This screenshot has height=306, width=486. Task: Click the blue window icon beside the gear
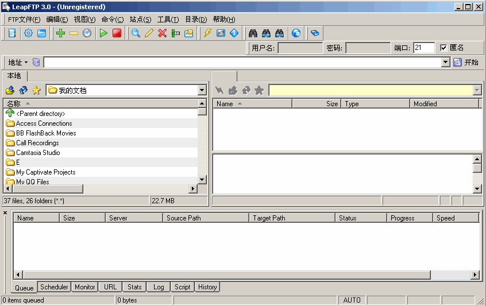41,33
